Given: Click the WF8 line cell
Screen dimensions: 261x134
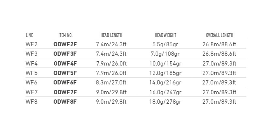Looking at the screenshot, I should coord(31,102).
